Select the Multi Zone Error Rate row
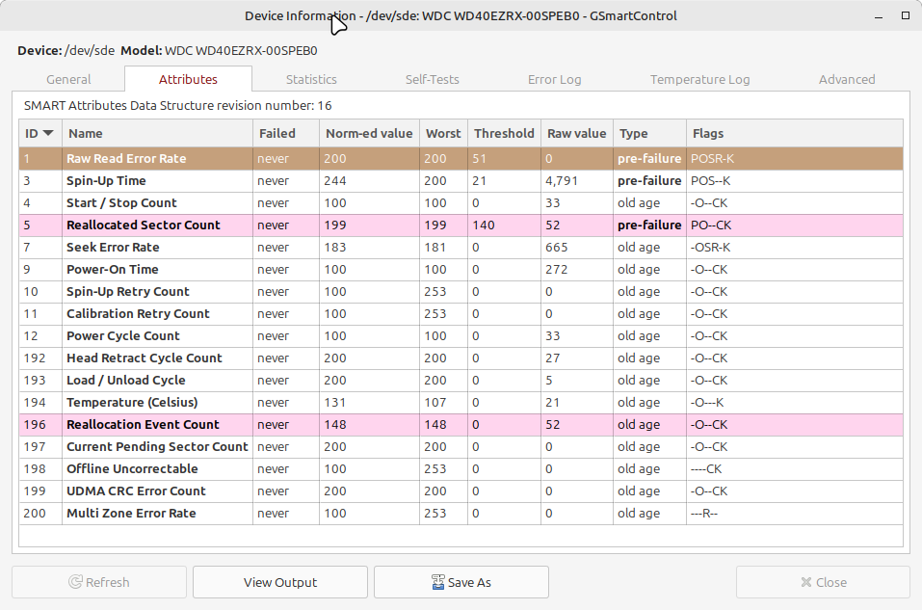 461,514
